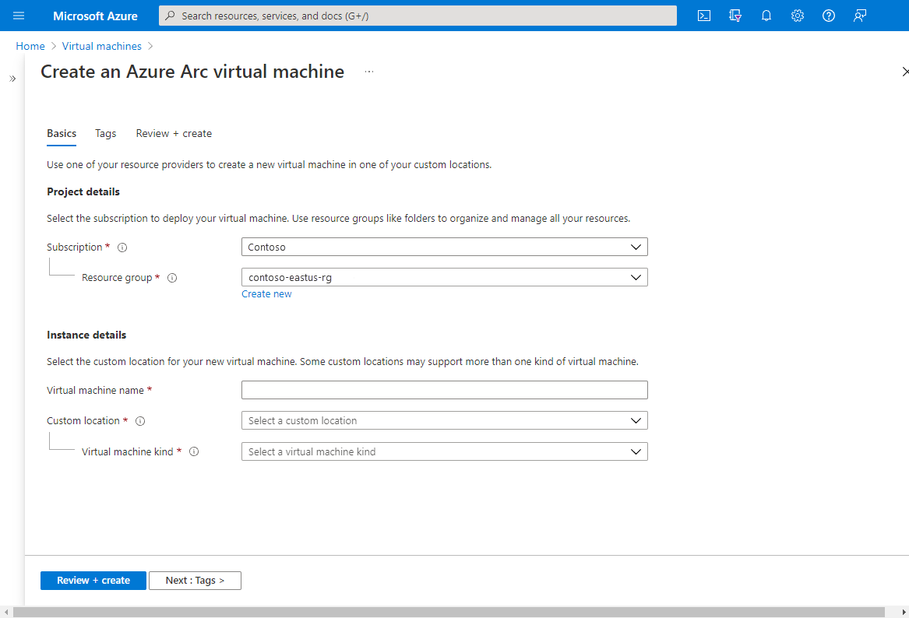
Task: Click the scrollbar right arrow
Action: [x=904, y=613]
